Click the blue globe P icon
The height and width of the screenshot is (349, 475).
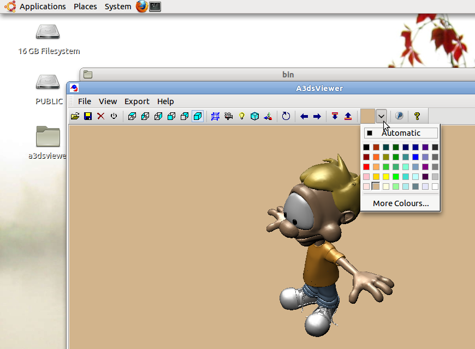[399, 116]
